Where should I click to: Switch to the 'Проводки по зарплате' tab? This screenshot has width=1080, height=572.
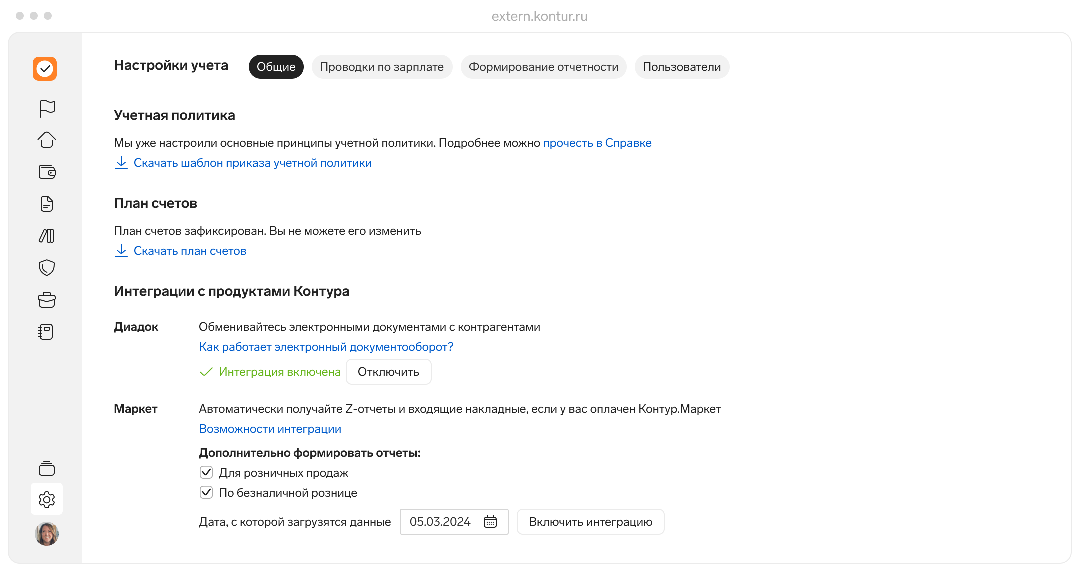382,67
